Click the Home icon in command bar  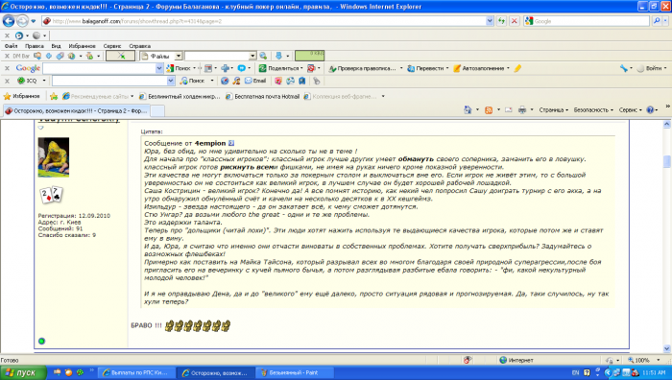(x=468, y=110)
